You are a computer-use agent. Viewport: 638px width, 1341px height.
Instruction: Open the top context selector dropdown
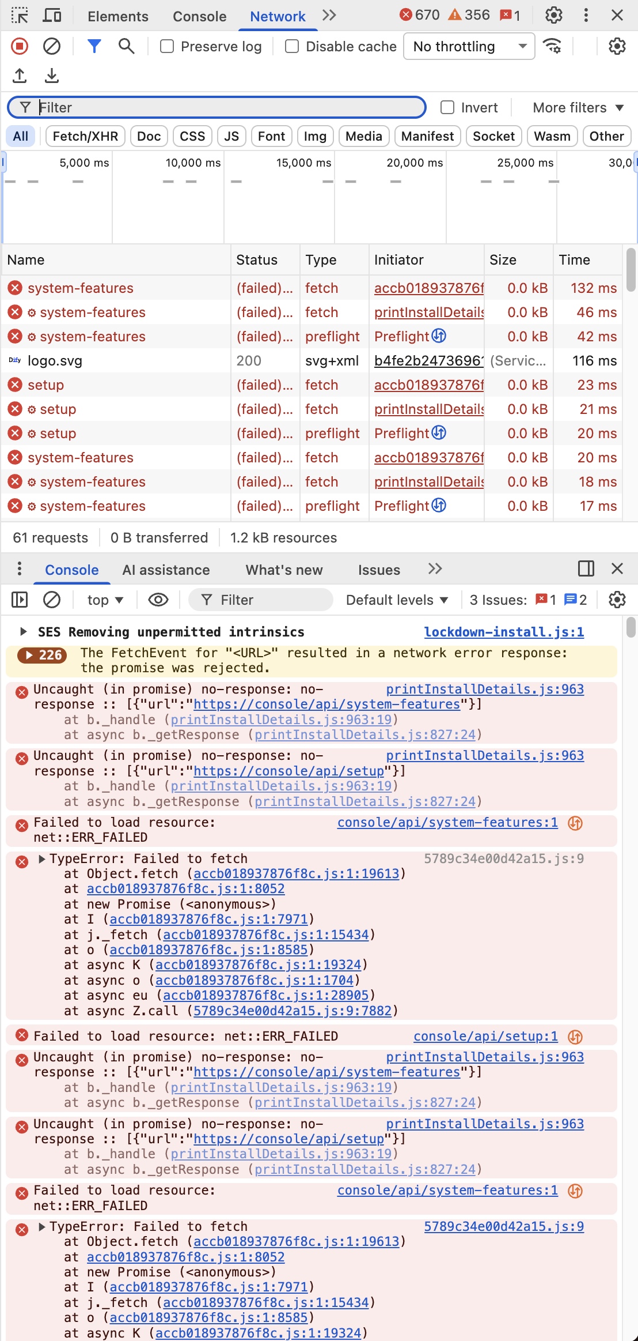105,600
